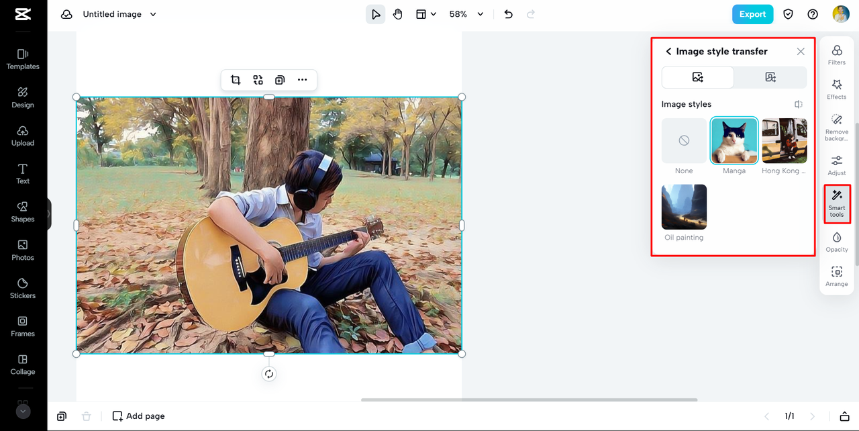This screenshot has width=859, height=431.
Task: Go back from Image style transfer
Action: click(x=668, y=52)
